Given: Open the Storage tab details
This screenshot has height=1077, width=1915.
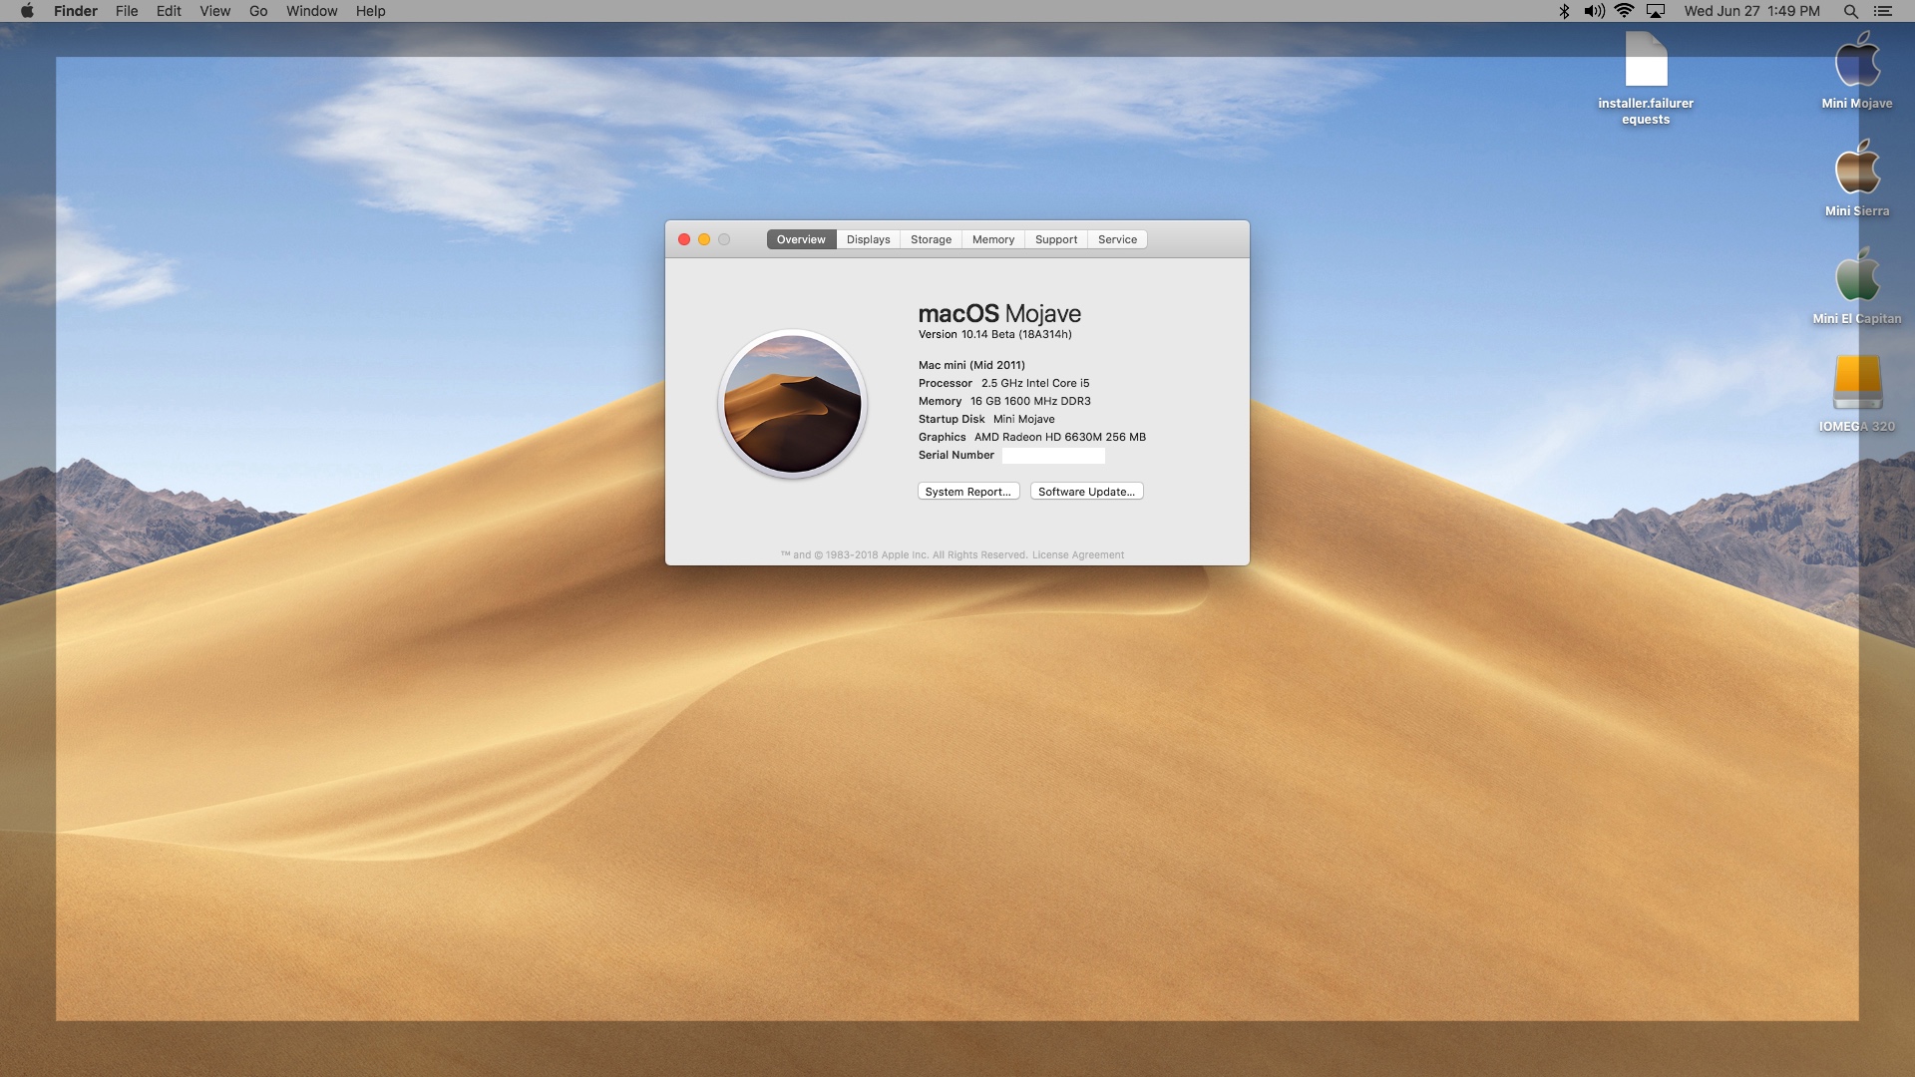Looking at the screenshot, I should (x=930, y=239).
